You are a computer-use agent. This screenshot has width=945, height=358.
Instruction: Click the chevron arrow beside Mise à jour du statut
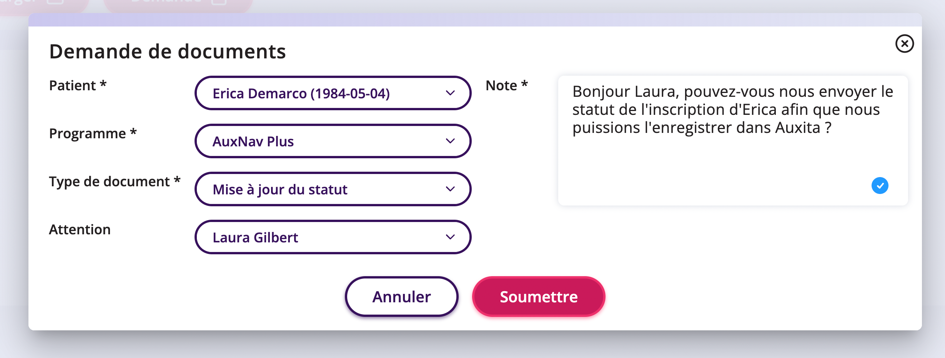tap(450, 189)
